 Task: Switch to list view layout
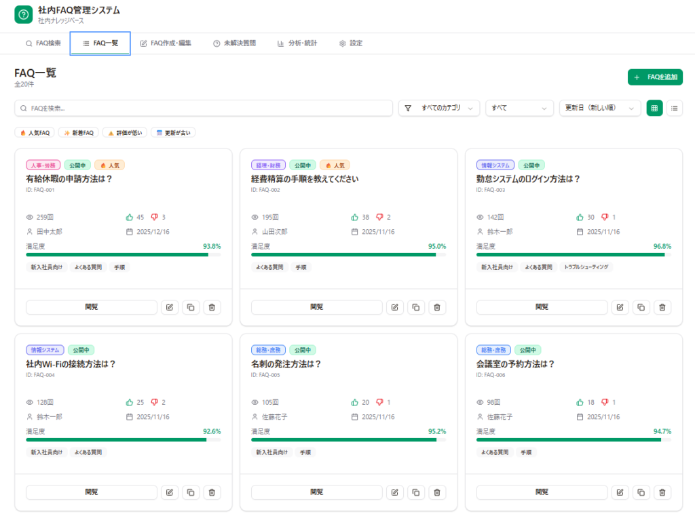[x=675, y=108]
